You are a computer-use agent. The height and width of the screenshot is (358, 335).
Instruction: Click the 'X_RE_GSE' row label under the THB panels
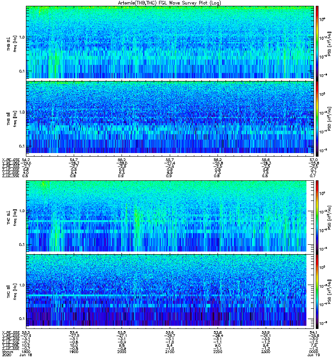click(x=11, y=160)
